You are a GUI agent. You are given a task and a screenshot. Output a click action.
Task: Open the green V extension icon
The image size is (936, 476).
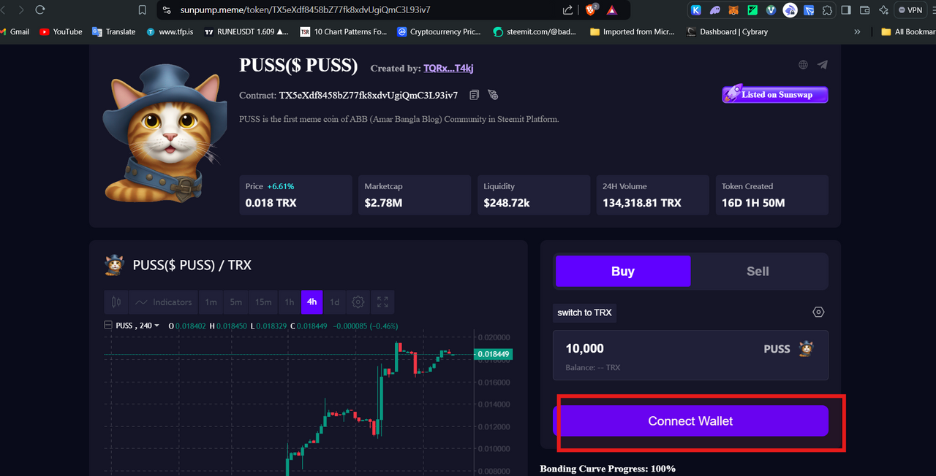coord(771,10)
